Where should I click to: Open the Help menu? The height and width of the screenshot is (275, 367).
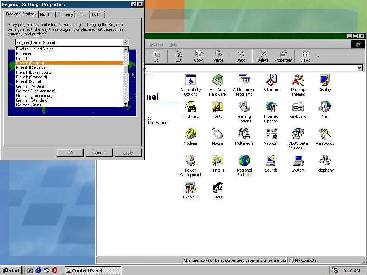pyautogui.click(x=173, y=44)
